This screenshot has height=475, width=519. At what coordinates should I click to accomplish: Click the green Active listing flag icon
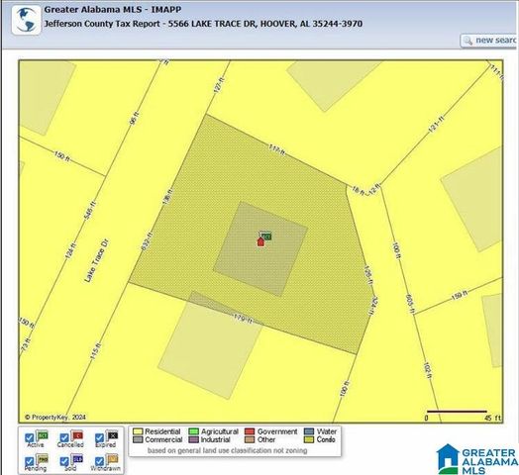[x=42, y=435]
